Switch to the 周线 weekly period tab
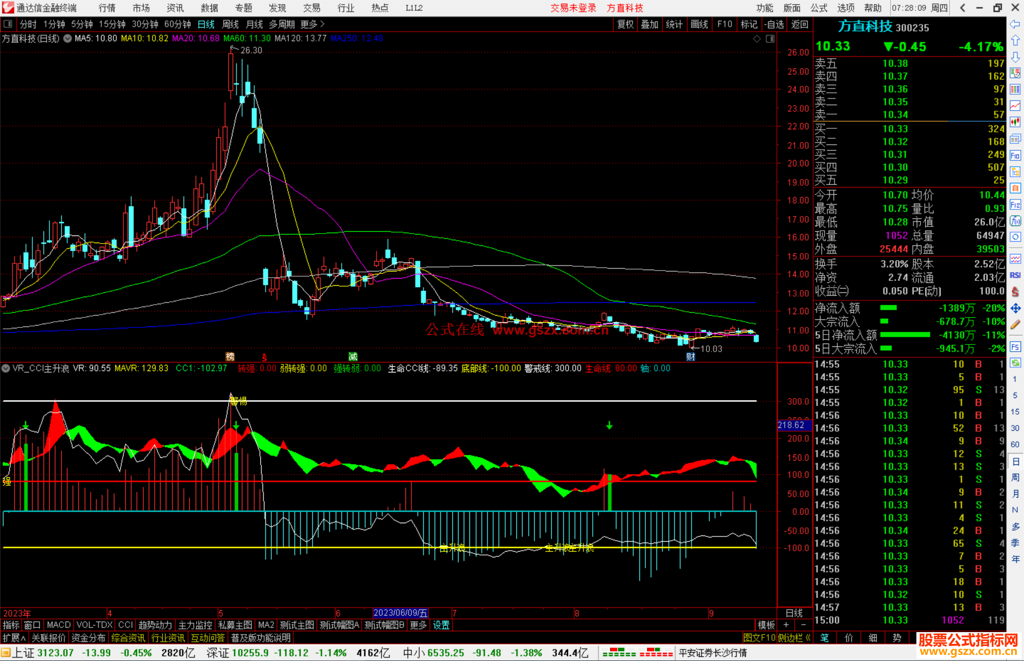Screen dimensions: 1024x661 [230, 24]
